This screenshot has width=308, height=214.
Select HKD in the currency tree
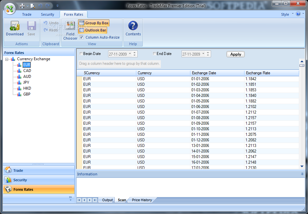pyautogui.click(x=27, y=88)
